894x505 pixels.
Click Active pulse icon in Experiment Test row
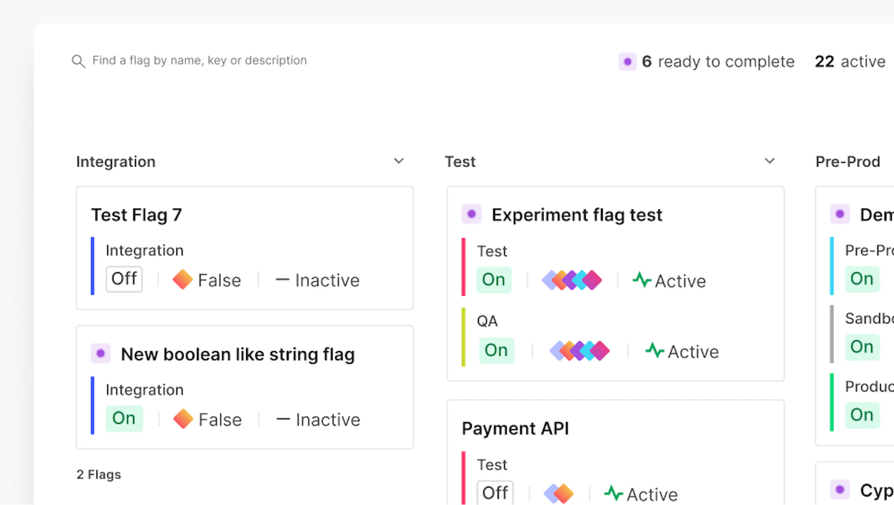[x=642, y=280]
